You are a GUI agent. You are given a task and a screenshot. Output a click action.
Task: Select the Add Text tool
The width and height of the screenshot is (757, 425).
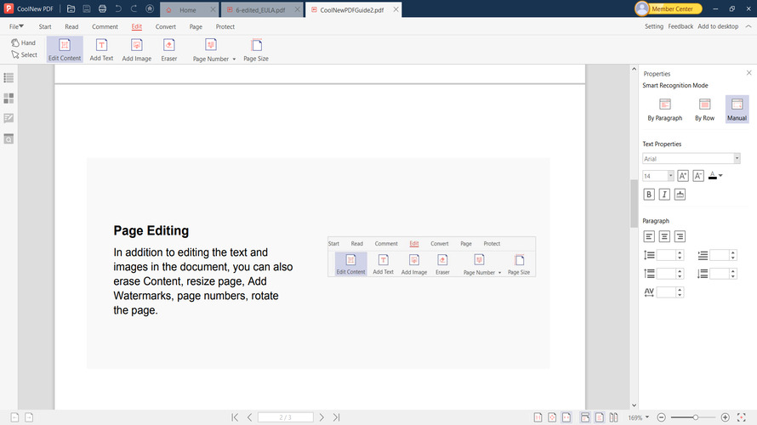point(101,49)
